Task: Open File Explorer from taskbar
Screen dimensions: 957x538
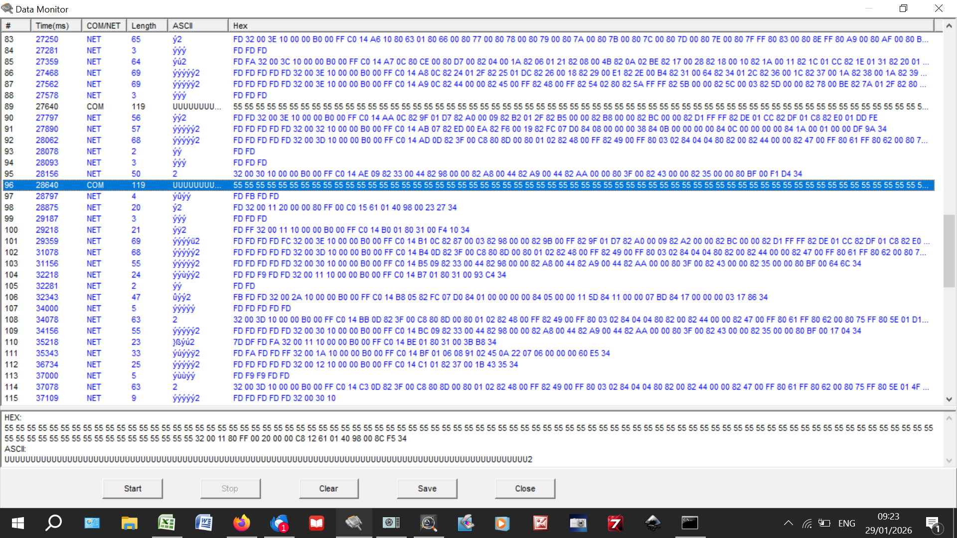Action: (129, 523)
